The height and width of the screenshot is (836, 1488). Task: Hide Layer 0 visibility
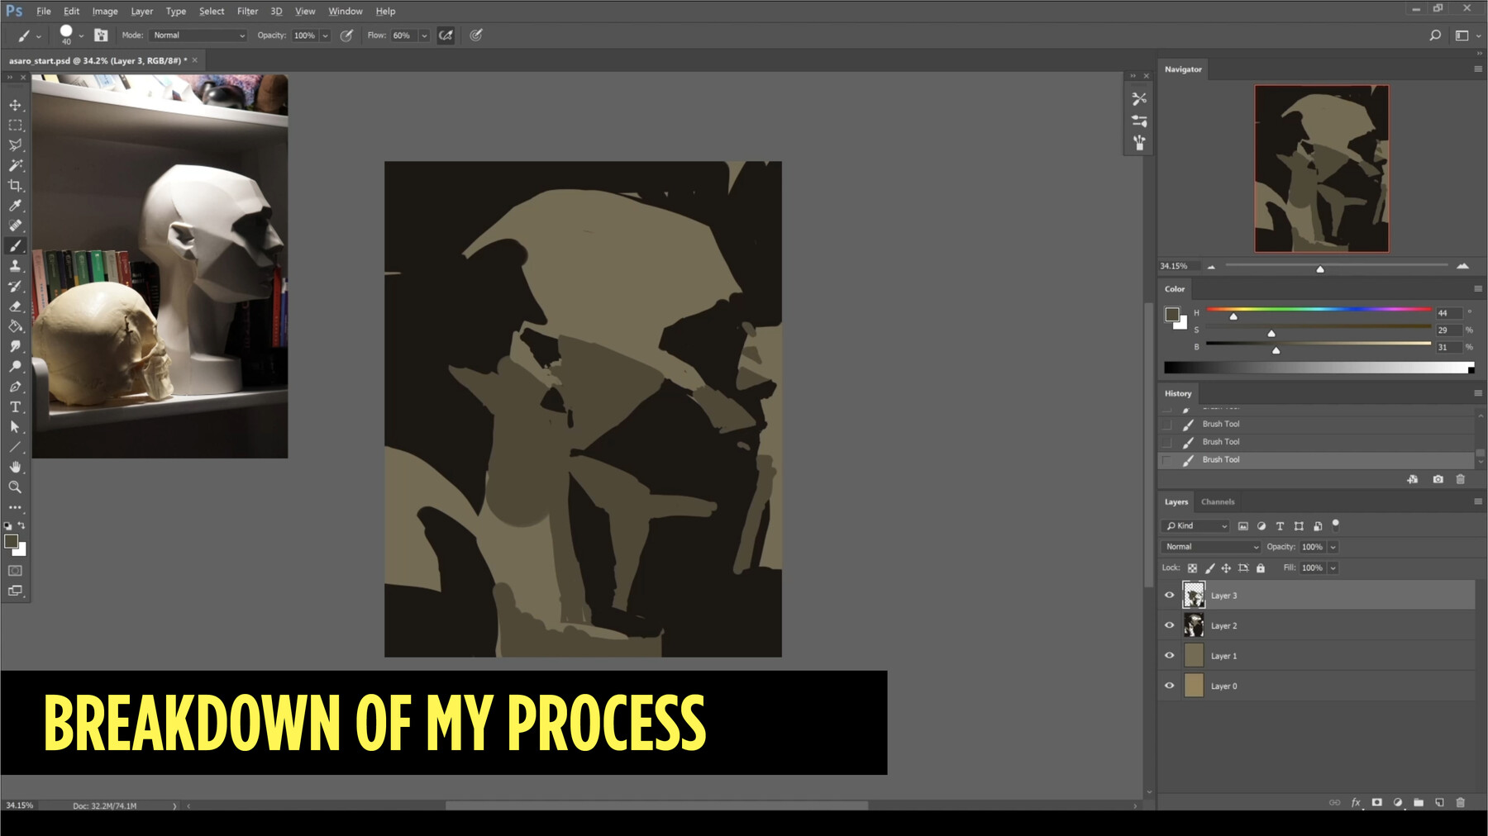1170,686
